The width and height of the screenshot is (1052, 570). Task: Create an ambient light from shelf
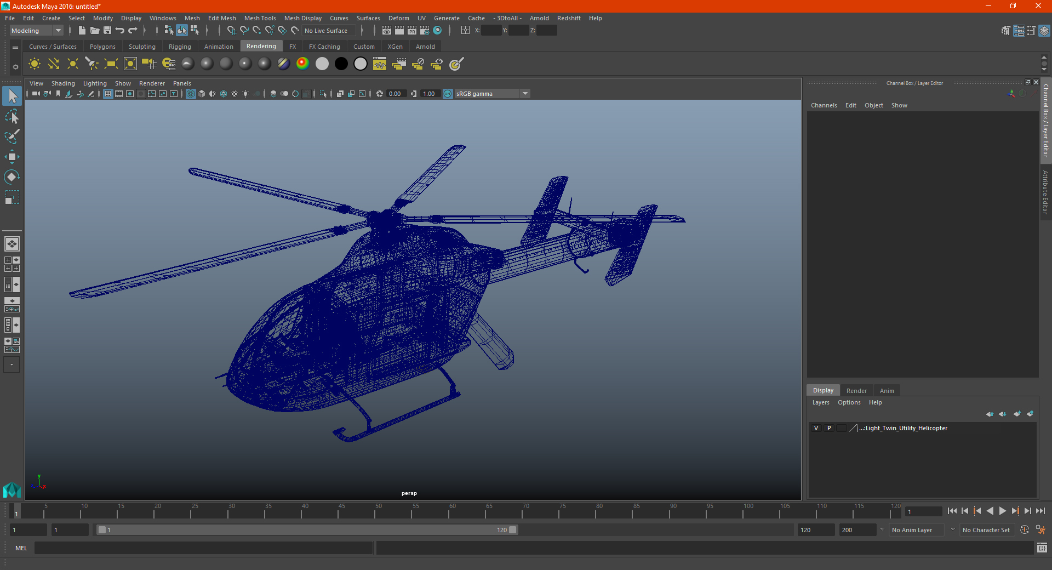(x=35, y=64)
